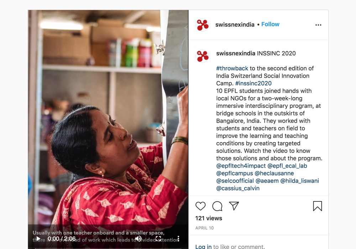The width and height of the screenshot is (356, 249).
Task: Open comments with the speech bubble icon
Action: (x=217, y=206)
